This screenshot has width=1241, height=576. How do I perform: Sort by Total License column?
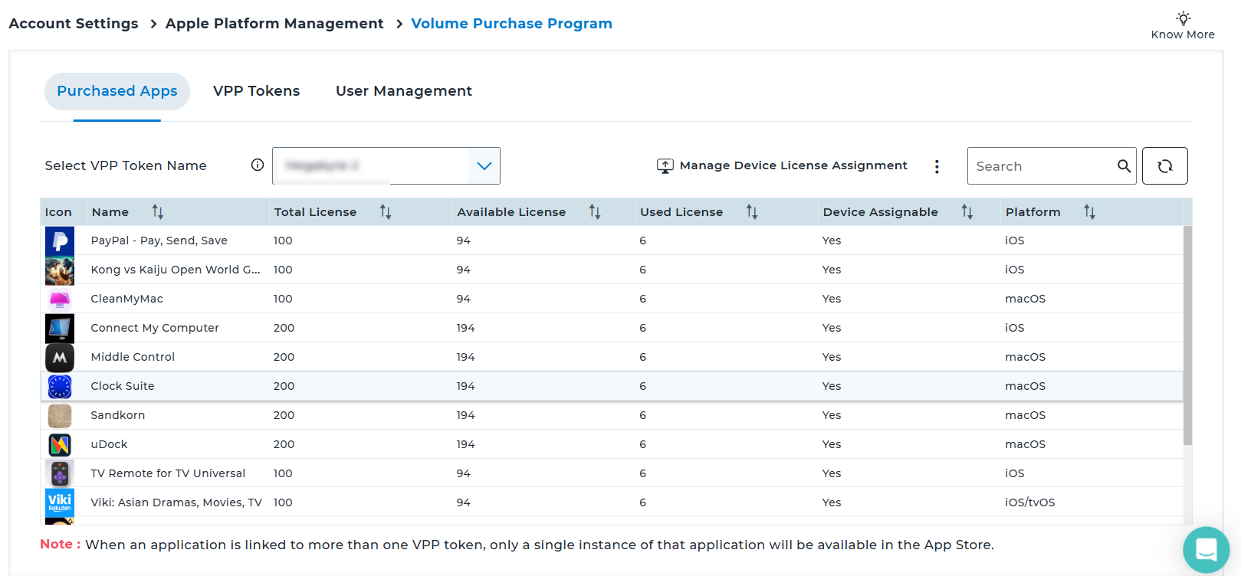tap(386, 212)
